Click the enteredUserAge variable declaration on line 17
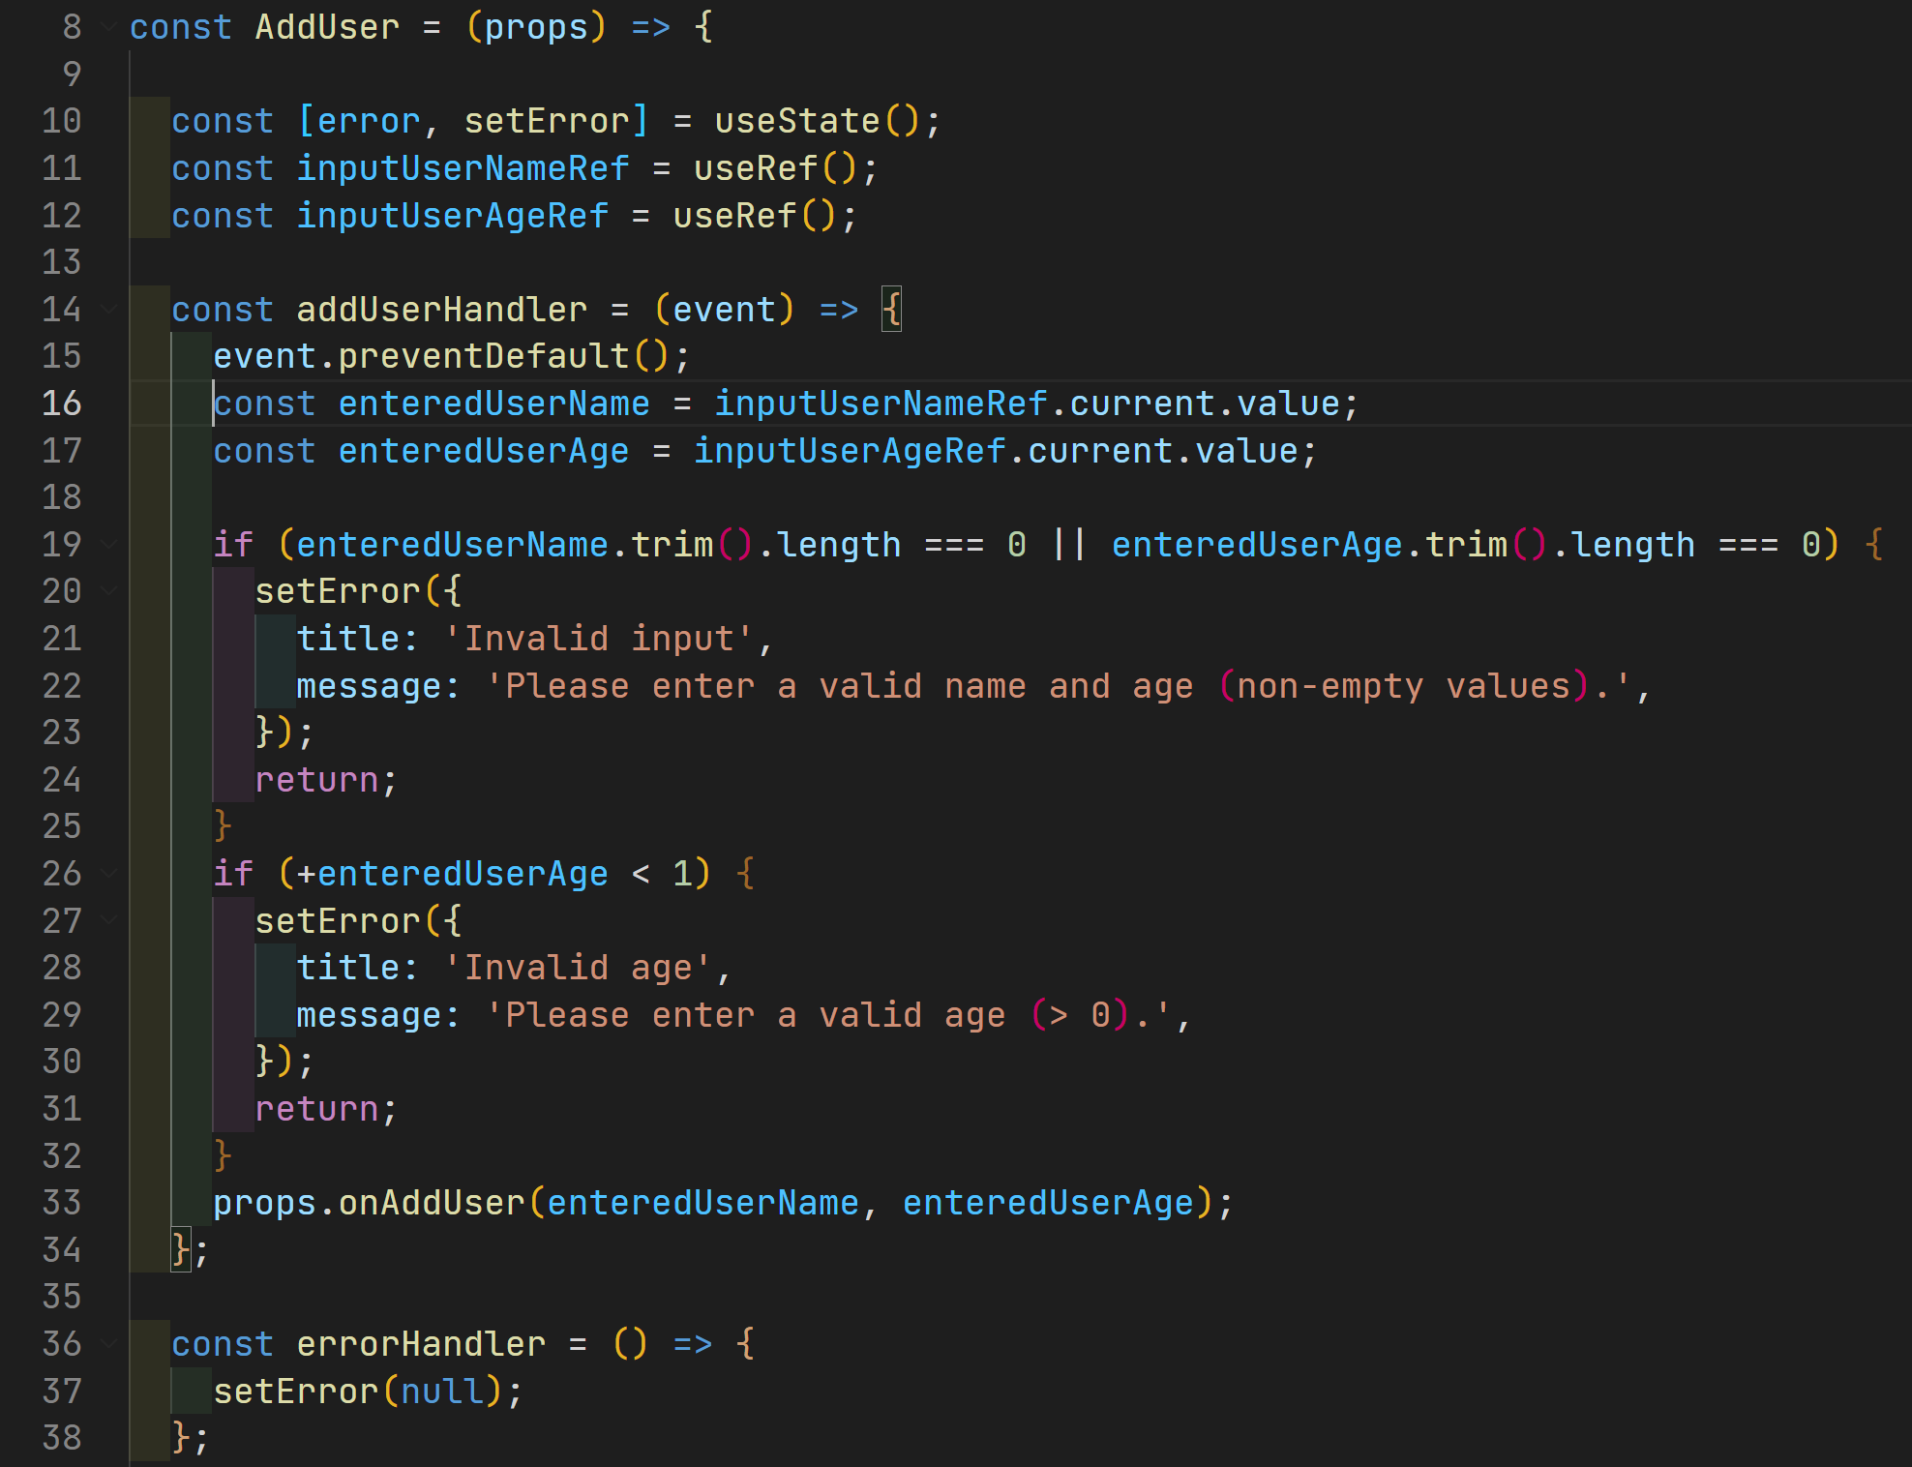The image size is (1912, 1467). pos(483,451)
